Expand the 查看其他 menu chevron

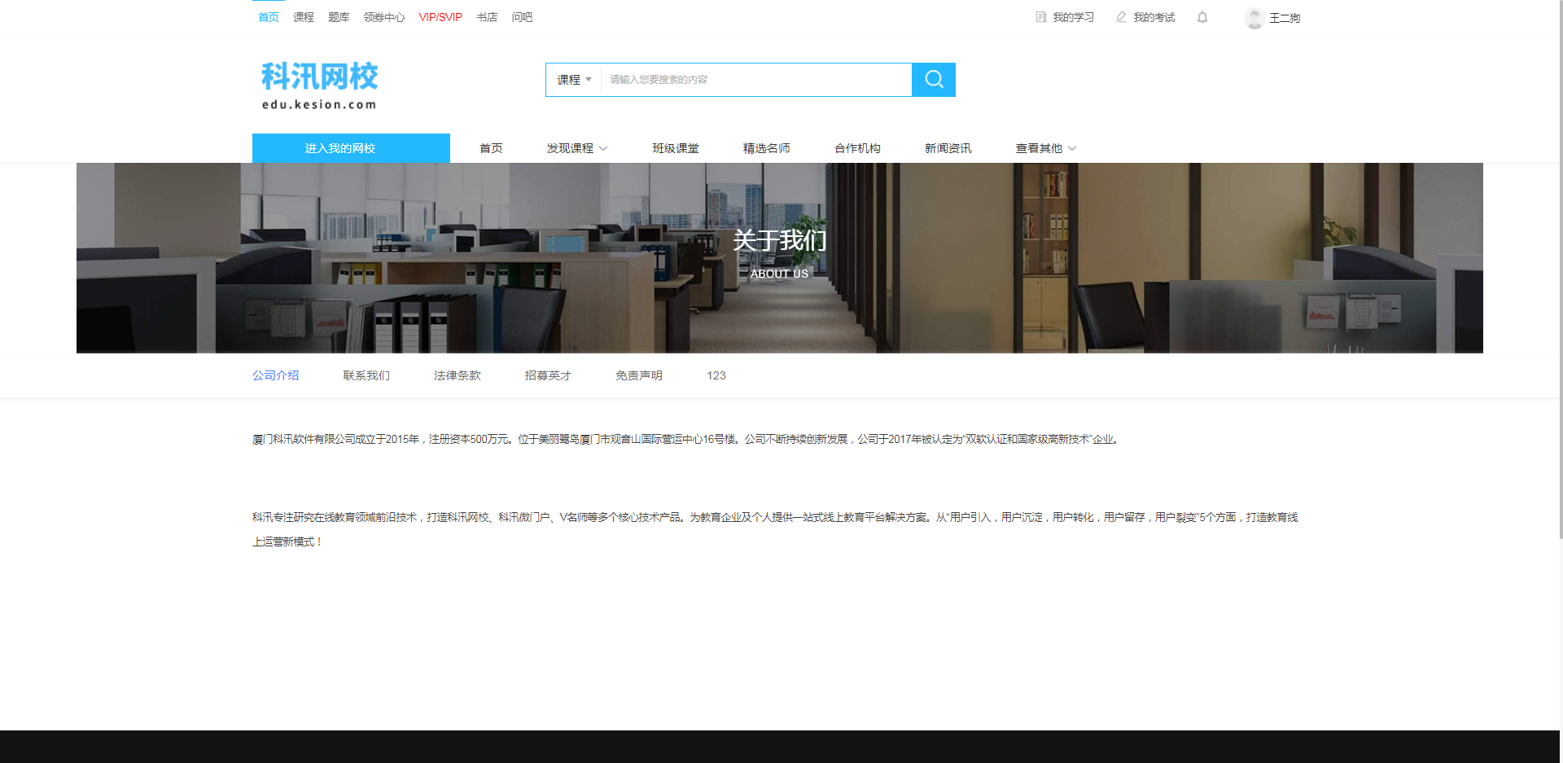coord(1072,148)
